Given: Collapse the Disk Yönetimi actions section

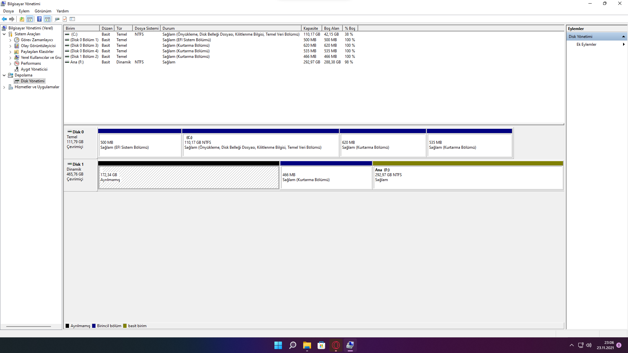Looking at the screenshot, I should coord(623,37).
